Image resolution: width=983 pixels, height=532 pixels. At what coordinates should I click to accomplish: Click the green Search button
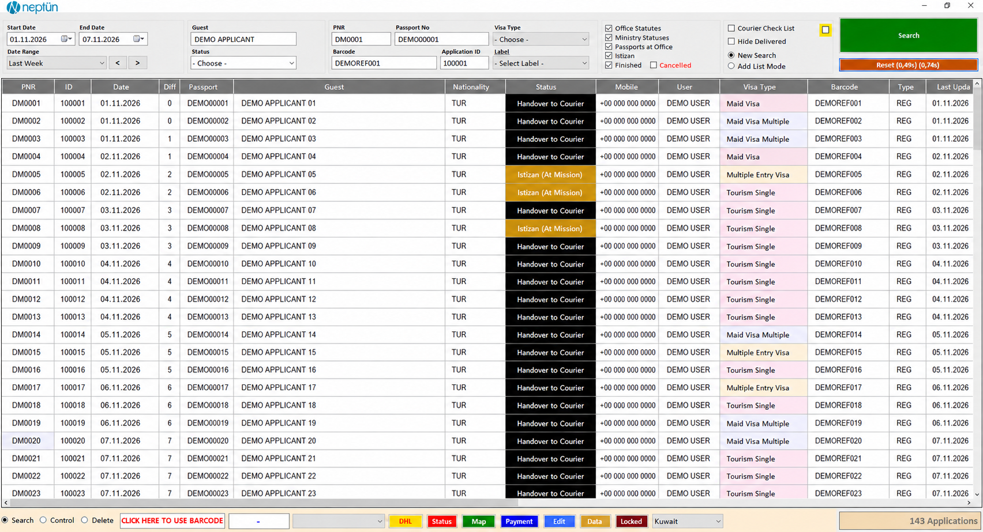coord(909,35)
